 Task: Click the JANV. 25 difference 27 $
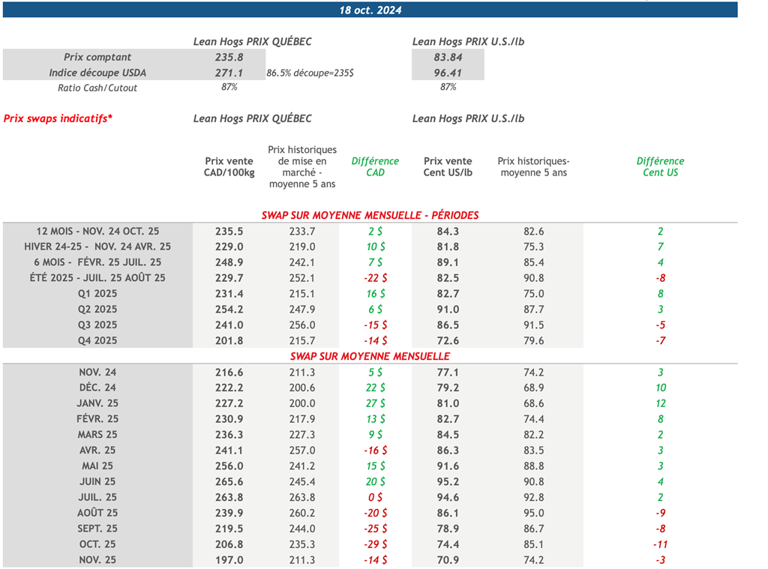pyautogui.click(x=375, y=403)
